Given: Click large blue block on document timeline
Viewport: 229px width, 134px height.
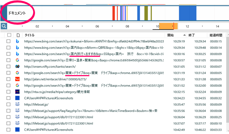Looking at the screenshot, I should pos(188,13).
